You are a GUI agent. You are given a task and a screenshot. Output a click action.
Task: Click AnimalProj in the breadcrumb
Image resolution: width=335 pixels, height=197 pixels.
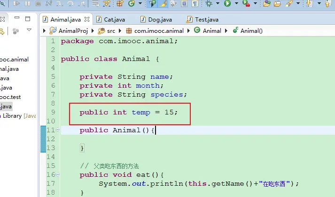(x=73, y=31)
